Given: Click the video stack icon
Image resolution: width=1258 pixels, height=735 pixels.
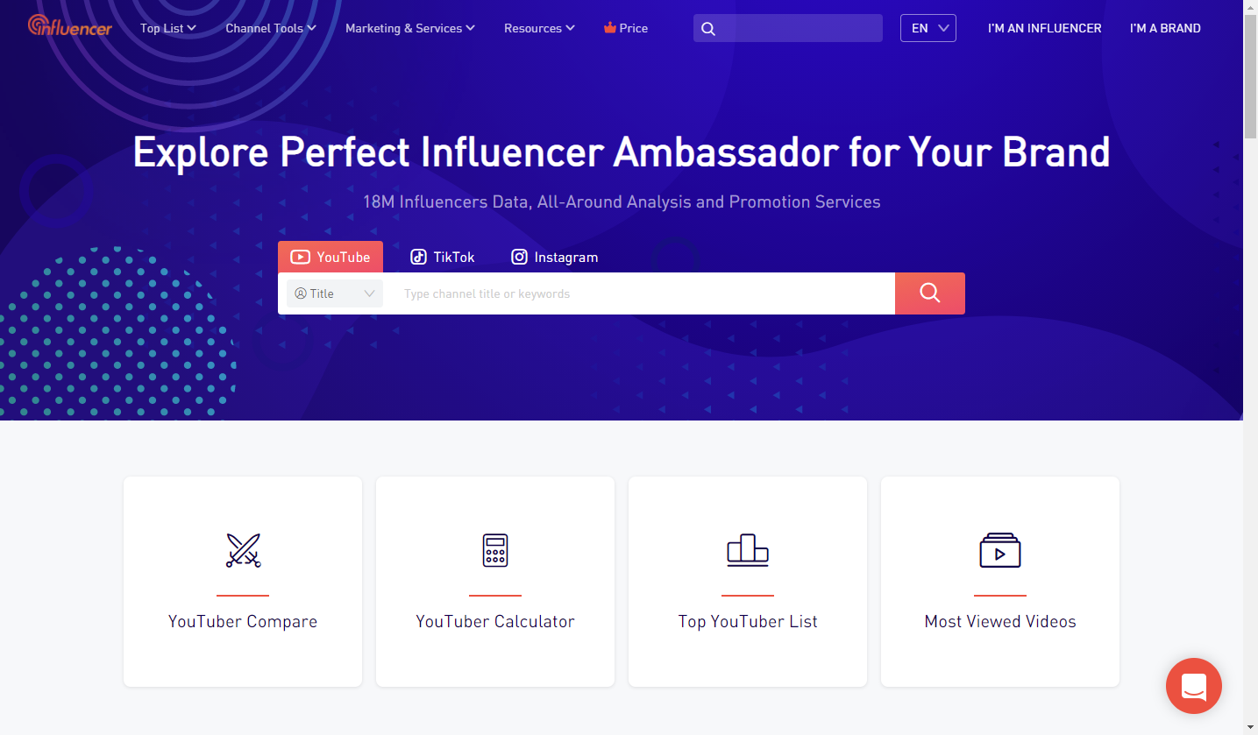Looking at the screenshot, I should (1000, 550).
